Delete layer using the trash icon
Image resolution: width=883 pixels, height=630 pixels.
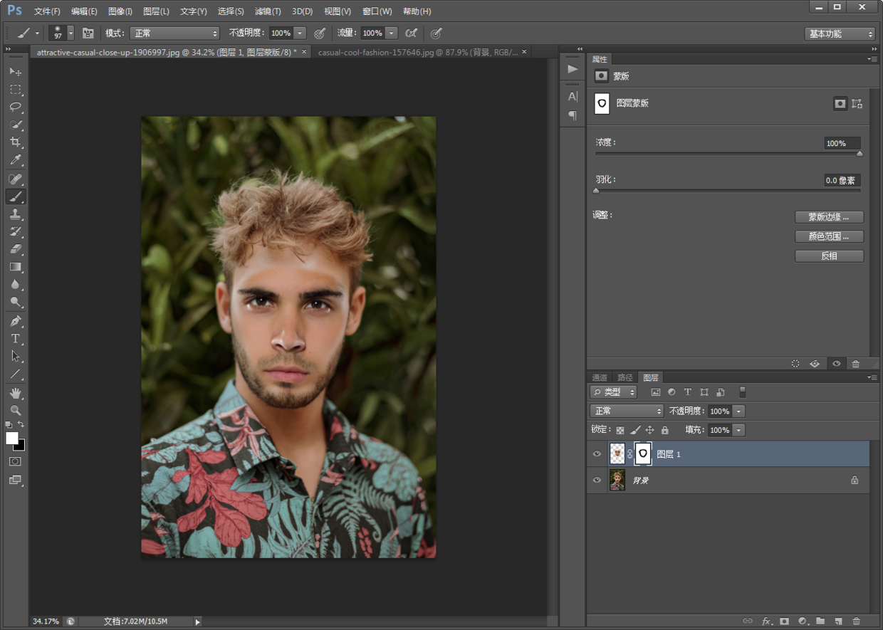pyautogui.click(x=856, y=621)
